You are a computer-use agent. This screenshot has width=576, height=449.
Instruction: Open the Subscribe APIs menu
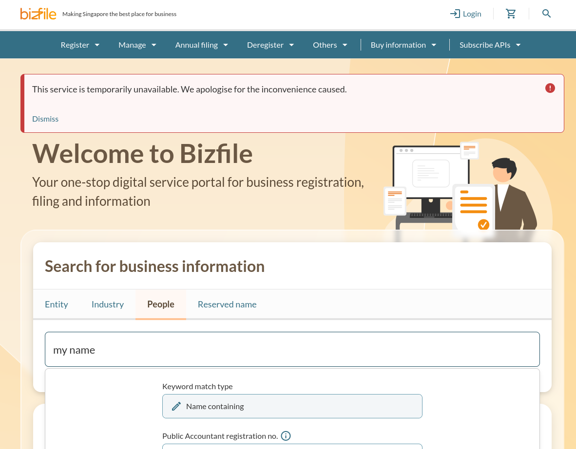coord(490,45)
